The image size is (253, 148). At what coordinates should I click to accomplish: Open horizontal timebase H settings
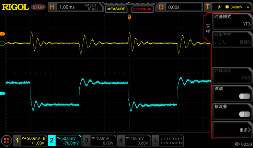[x=52, y=7]
